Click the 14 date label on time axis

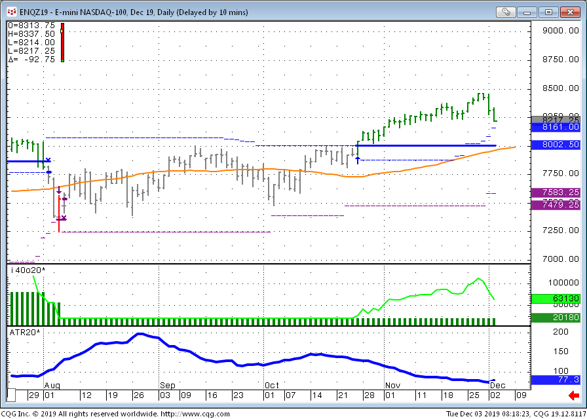(x=316, y=395)
